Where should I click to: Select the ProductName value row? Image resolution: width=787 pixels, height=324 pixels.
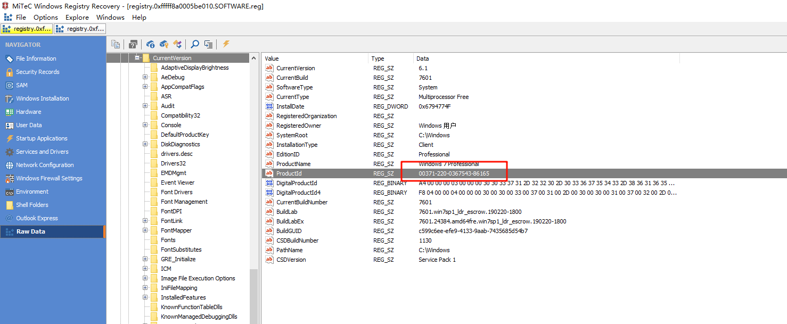524,164
